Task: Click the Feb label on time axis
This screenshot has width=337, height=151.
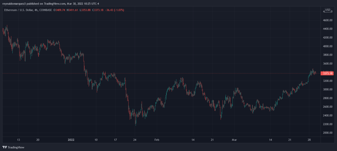Action: tap(157, 140)
